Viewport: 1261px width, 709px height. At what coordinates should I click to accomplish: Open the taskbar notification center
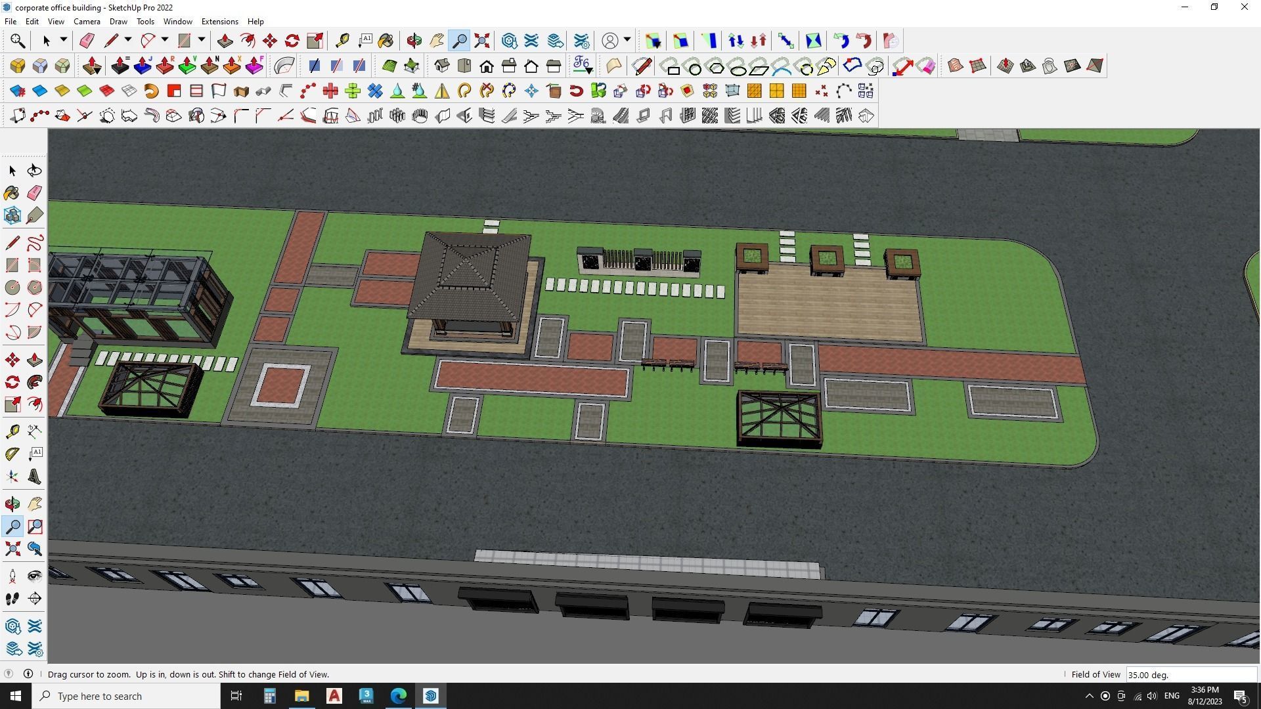tap(1241, 696)
